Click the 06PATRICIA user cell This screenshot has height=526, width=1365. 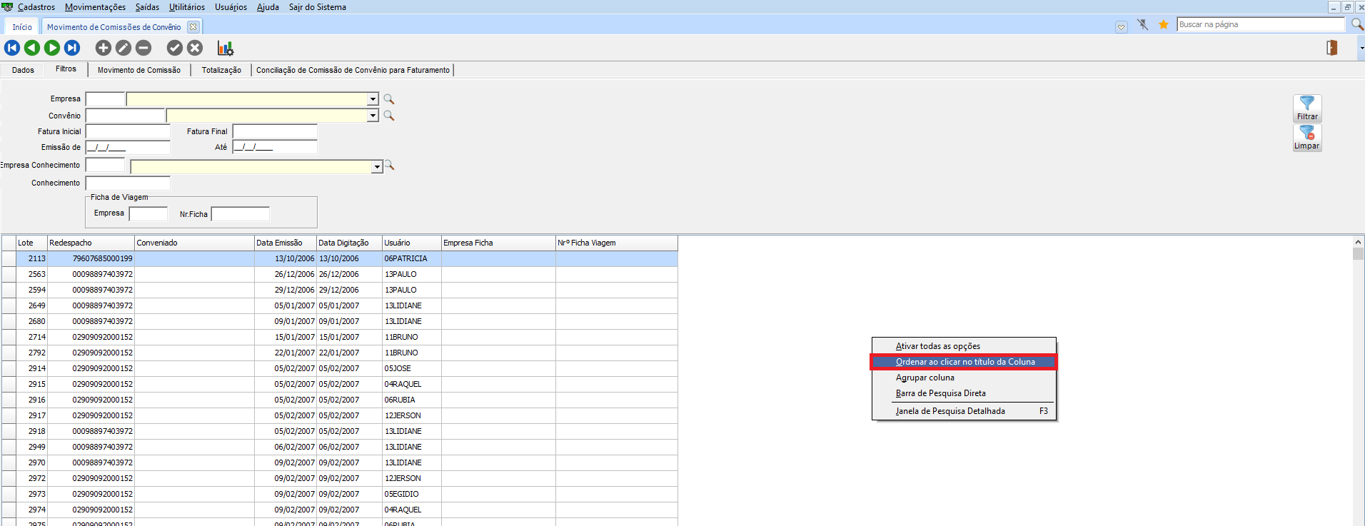pos(412,258)
